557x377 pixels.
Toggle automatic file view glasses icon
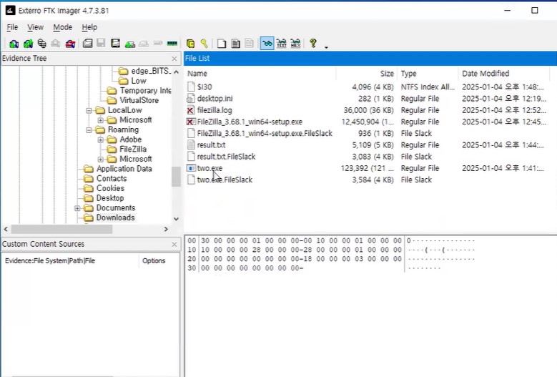coord(267,44)
